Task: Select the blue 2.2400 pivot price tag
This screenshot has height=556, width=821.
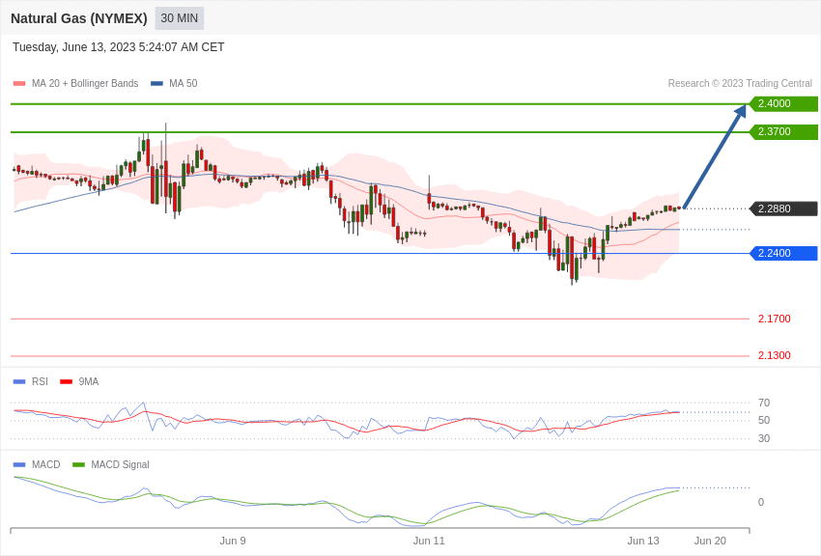Action: pyautogui.click(x=783, y=254)
